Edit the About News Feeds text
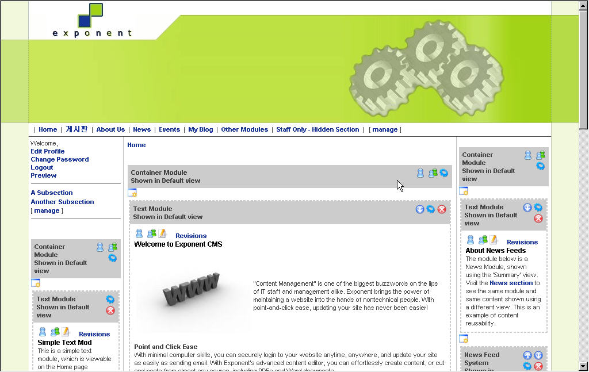The width and height of the screenshot is (589, 372). pos(493,240)
